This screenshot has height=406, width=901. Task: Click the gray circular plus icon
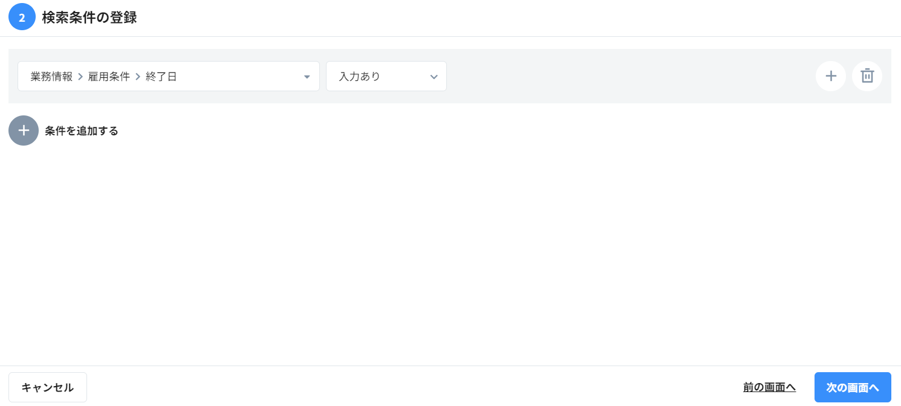[x=24, y=130]
